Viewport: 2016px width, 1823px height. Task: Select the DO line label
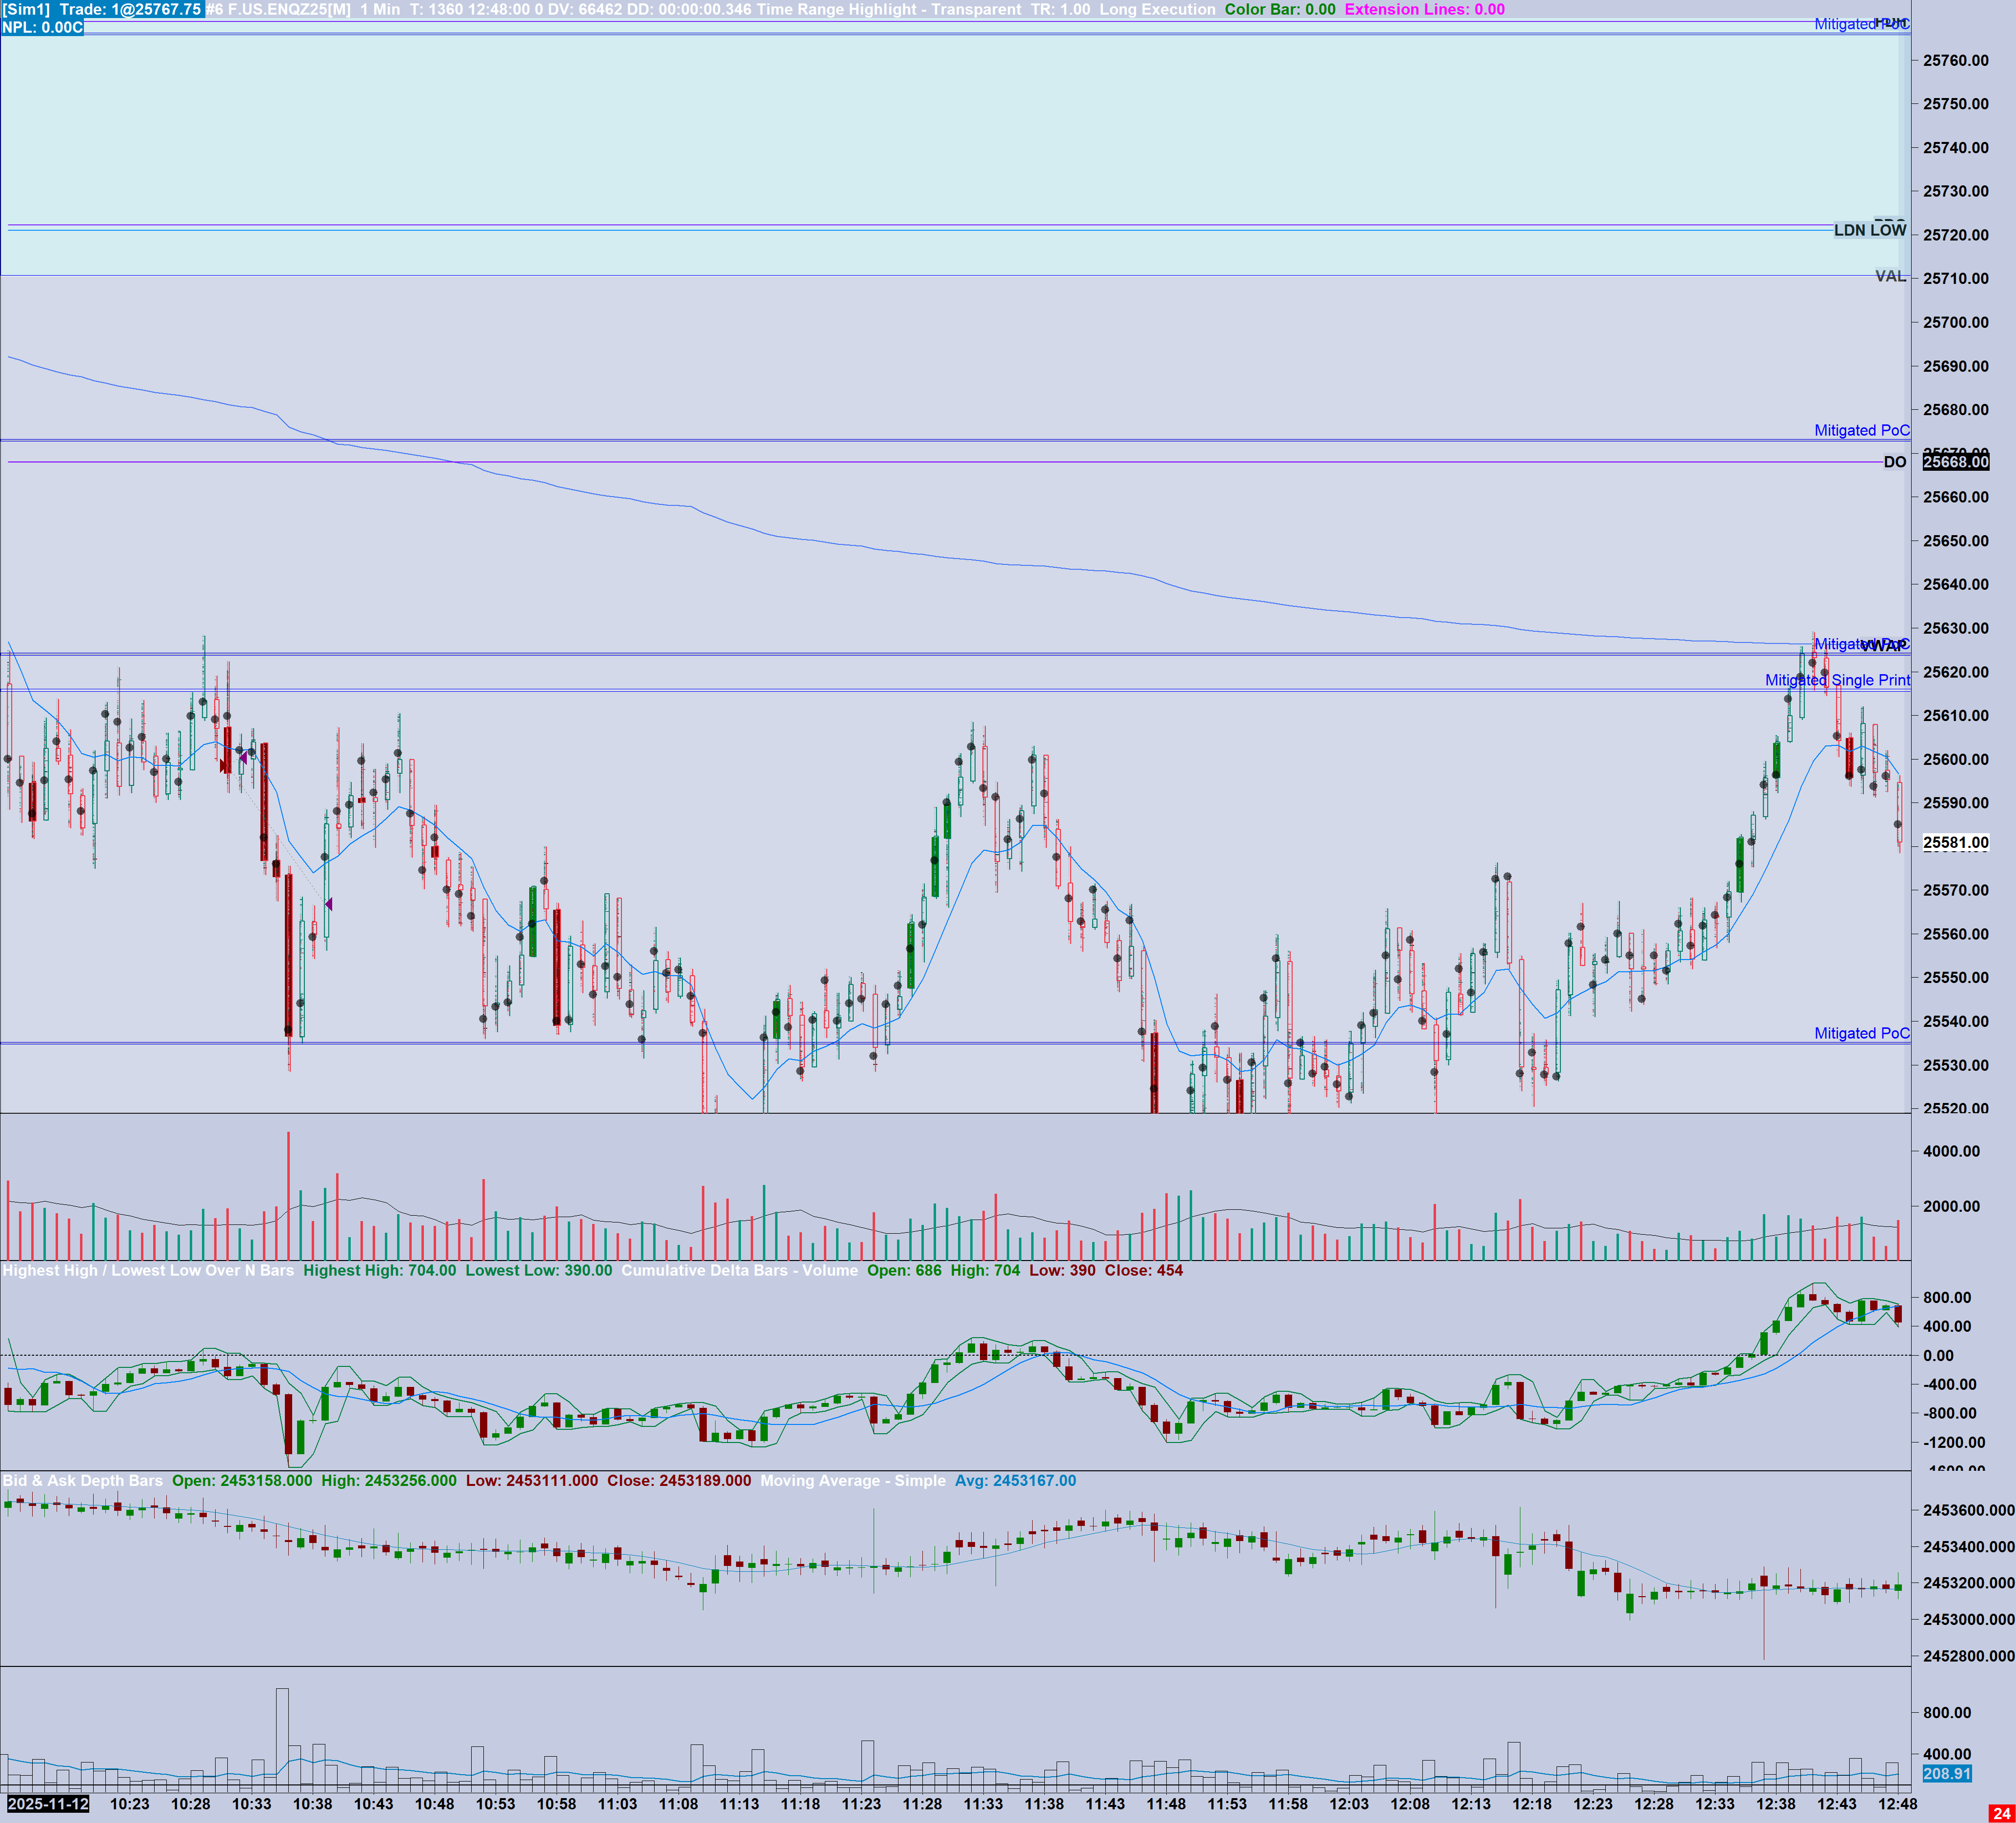coord(1894,462)
